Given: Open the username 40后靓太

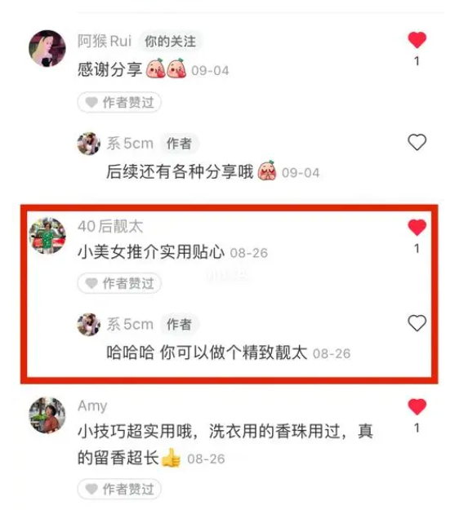Looking at the screenshot, I should click(x=110, y=226).
